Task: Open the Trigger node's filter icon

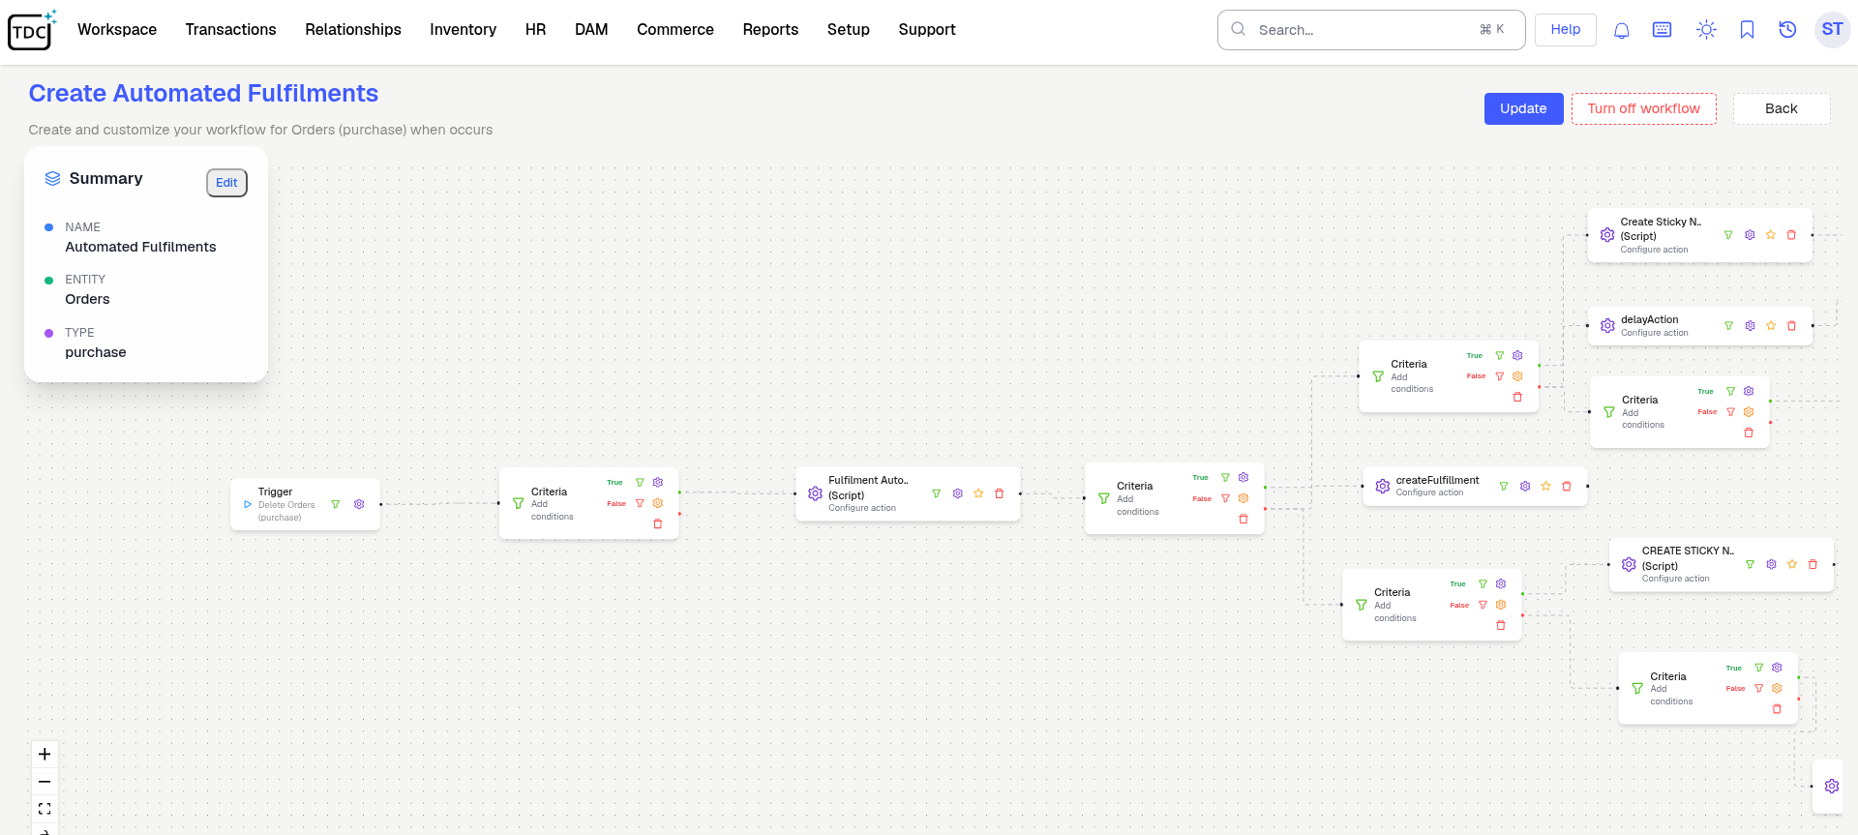Action: coord(336,504)
